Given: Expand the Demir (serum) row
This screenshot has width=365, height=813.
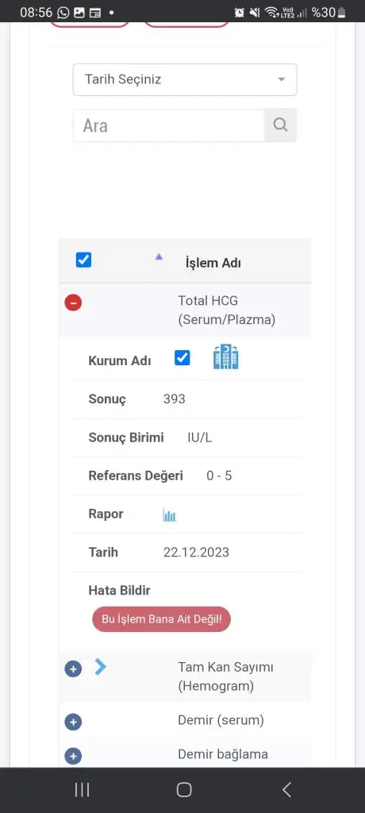Looking at the screenshot, I should click(x=73, y=722).
